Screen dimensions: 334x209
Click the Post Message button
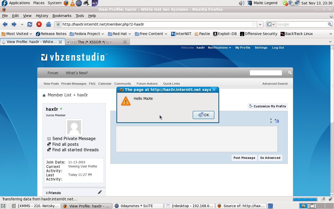point(244,158)
